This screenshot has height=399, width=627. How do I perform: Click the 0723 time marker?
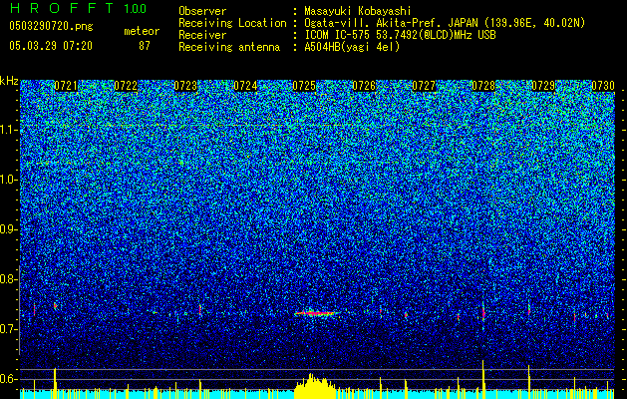pyautogui.click(x=185, y=86)
